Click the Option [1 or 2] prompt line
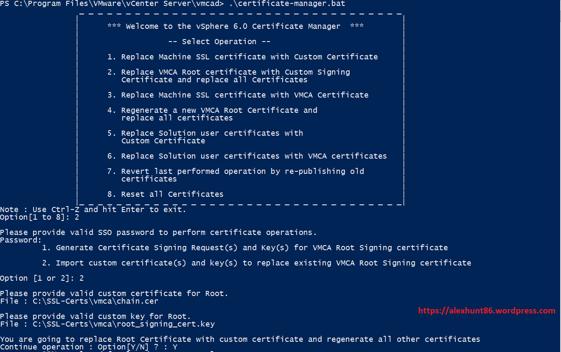561x352 pixels. tap(42, 278)
